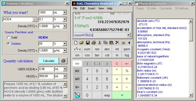This screenshot has width=196, height=101.
Task: Open Solution Calculator via beaker icon
Action: pos(77,95)
